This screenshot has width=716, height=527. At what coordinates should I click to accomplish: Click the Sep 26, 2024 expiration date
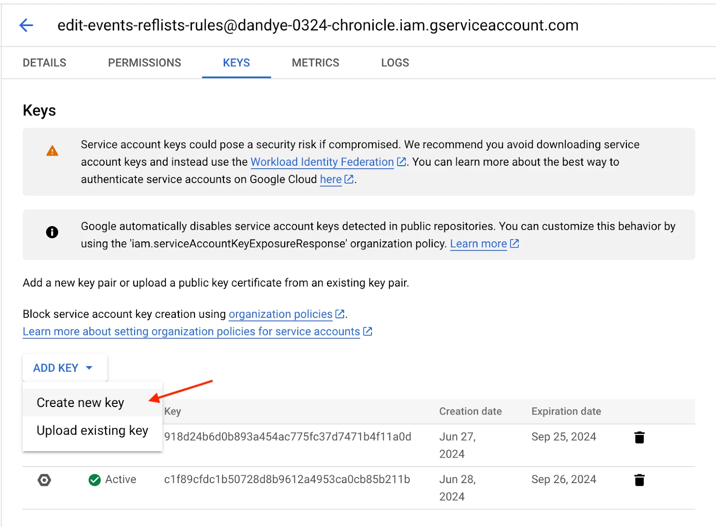coord(564,479)
